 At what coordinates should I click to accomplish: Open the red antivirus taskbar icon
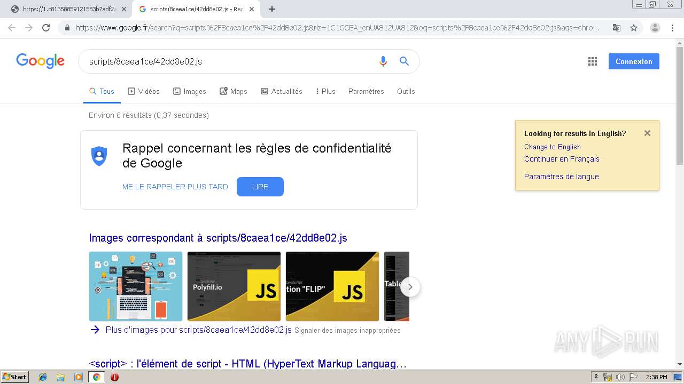[x=114, y=377]
